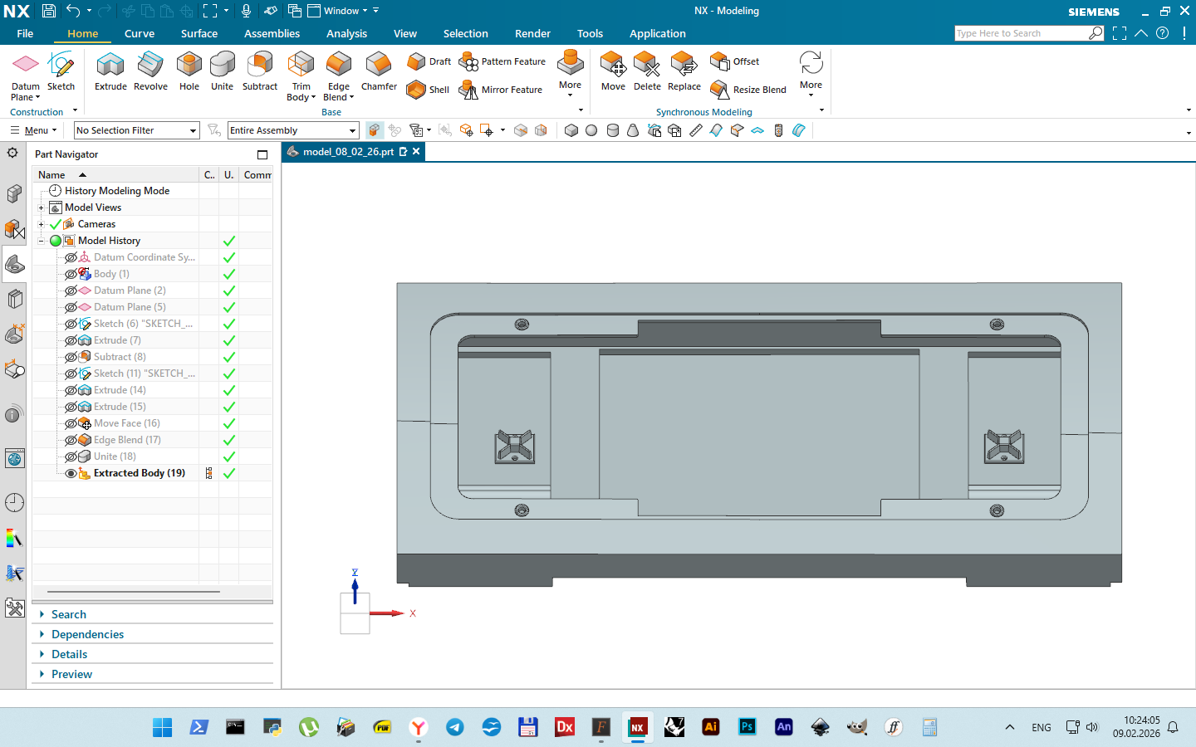Hide the Extracted Body (19) feature

[71, 473]
